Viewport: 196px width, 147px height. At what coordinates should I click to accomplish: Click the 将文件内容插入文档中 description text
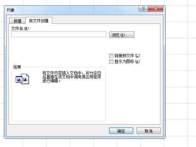click(72, 77)
